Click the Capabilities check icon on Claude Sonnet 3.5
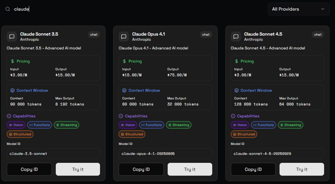Viewport: 335px width, 184px height. click(9, 116)
